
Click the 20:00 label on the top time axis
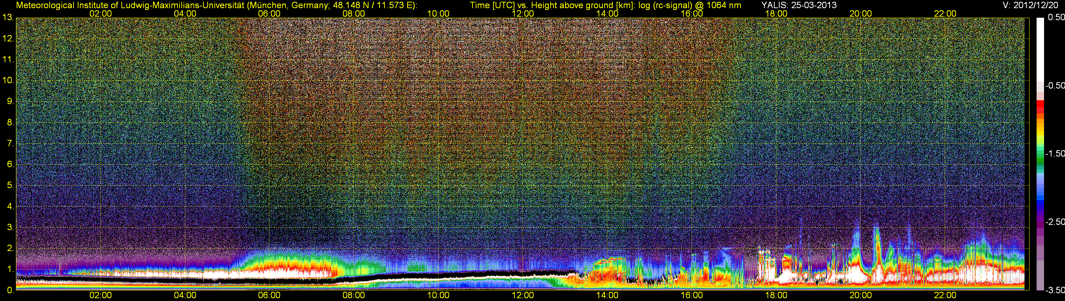point(861,13)
